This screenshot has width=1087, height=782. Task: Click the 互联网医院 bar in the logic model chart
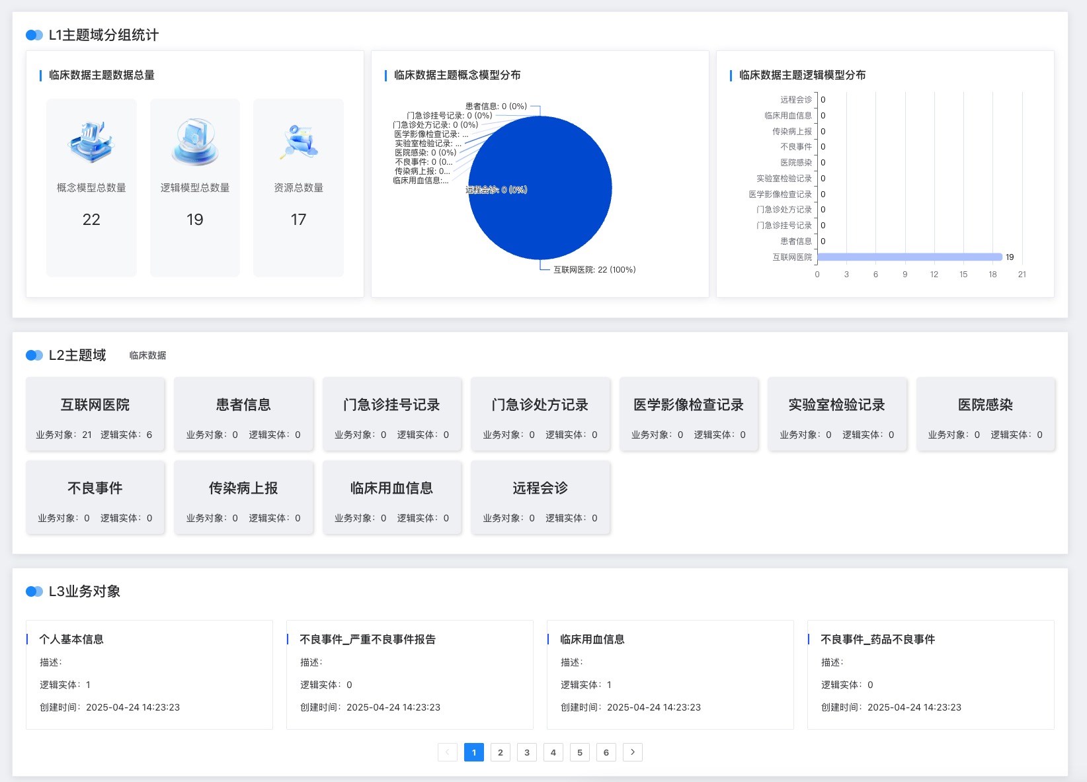coord(910,257)
